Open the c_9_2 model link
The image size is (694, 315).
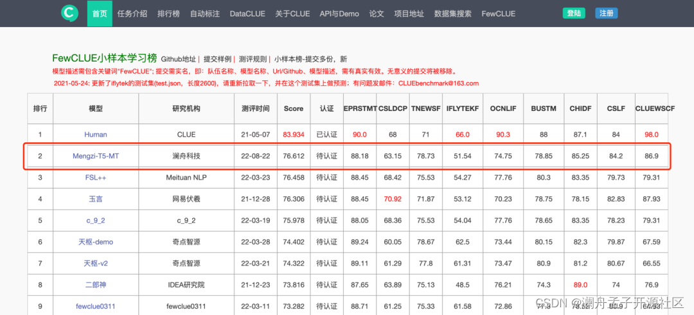96,221
